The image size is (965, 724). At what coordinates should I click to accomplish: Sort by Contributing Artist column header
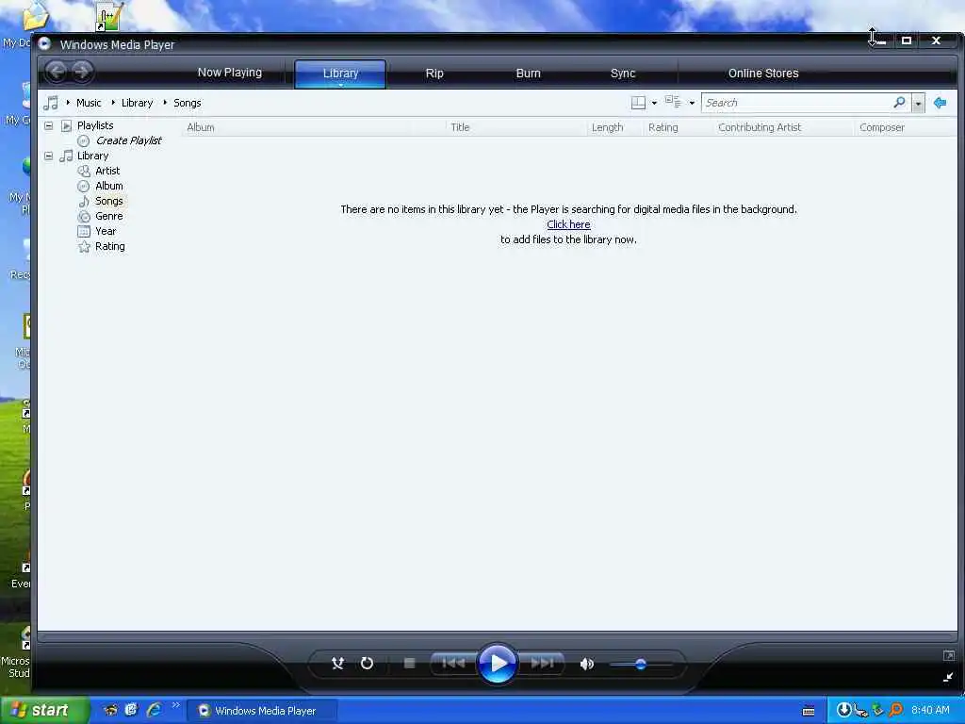coord(760,127)
